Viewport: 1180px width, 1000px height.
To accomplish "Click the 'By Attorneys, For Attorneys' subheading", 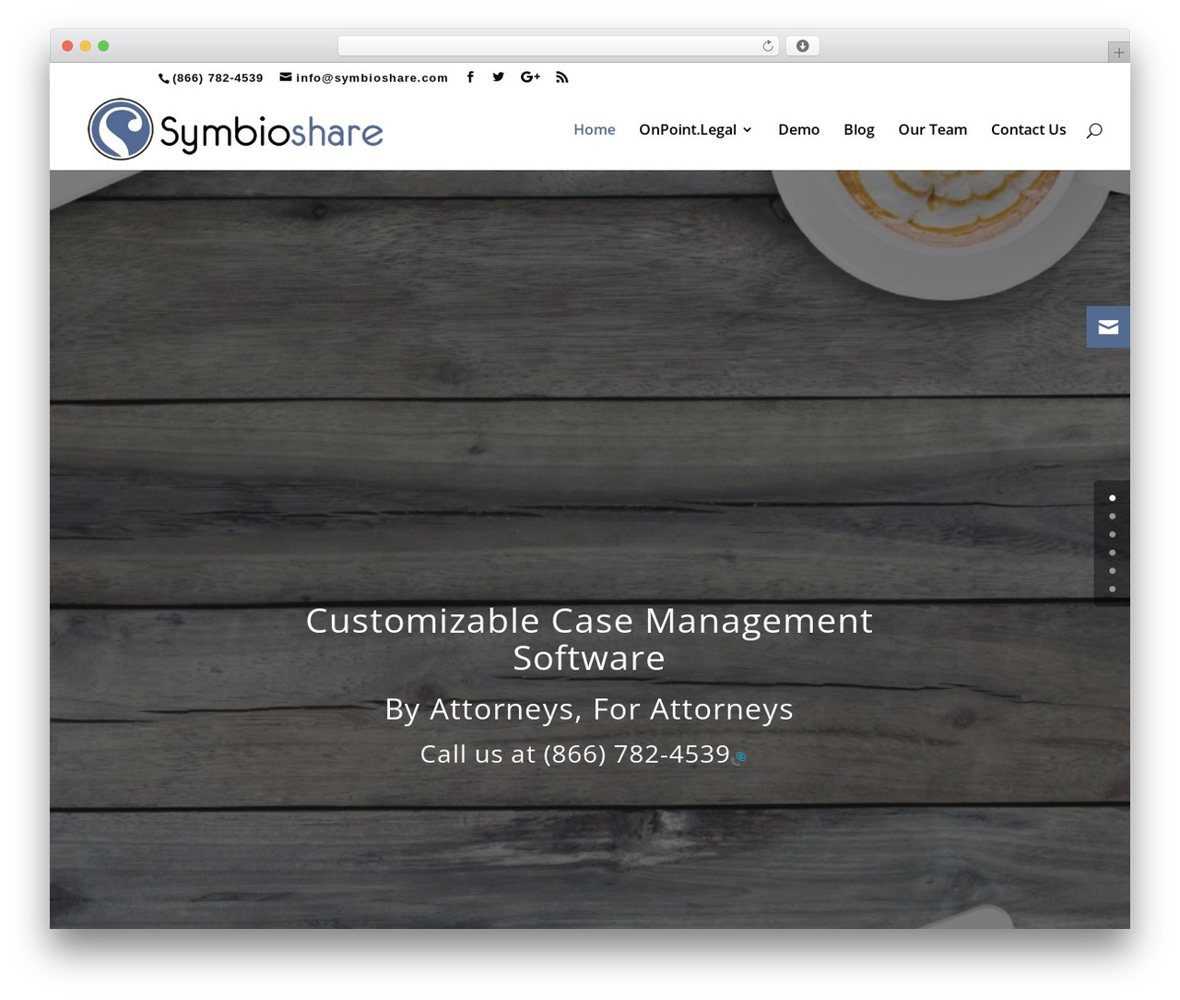I will tap(589, 709).
